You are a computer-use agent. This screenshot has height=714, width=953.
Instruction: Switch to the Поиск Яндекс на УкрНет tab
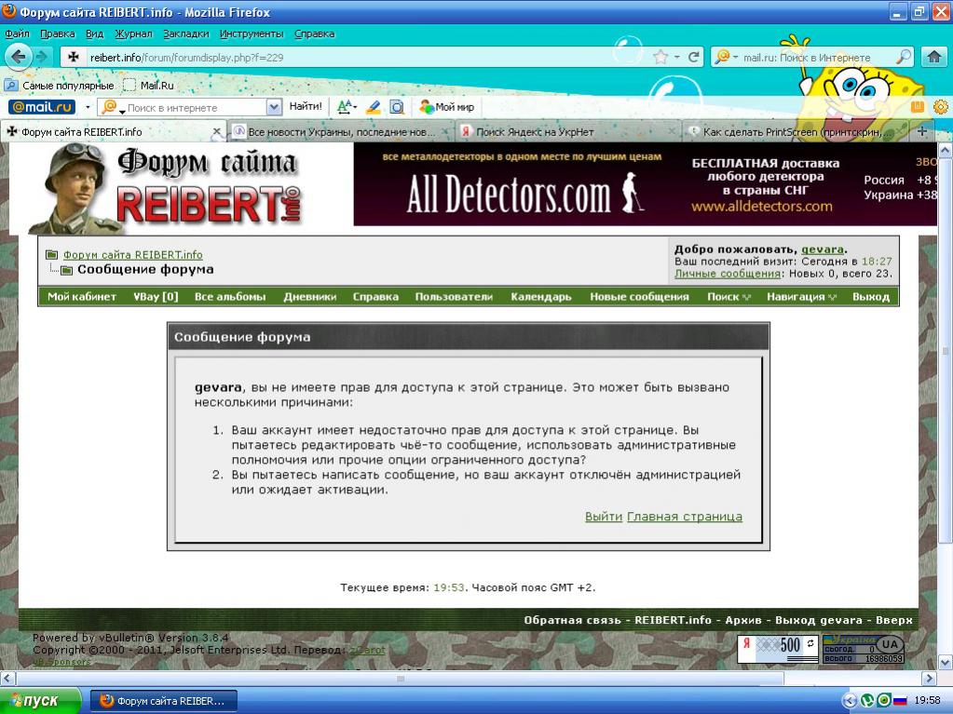567,131
